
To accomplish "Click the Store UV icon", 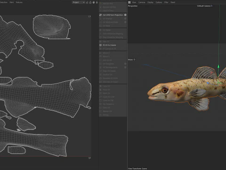I will point(101,108).
